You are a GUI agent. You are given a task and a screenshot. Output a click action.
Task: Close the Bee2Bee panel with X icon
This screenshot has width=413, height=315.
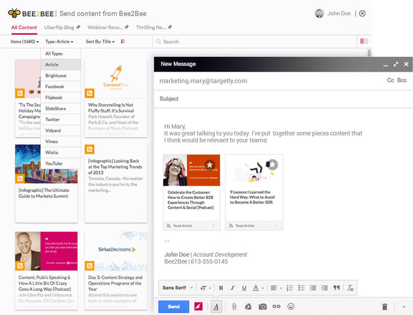pyautogui.click(x=363, y=14)
